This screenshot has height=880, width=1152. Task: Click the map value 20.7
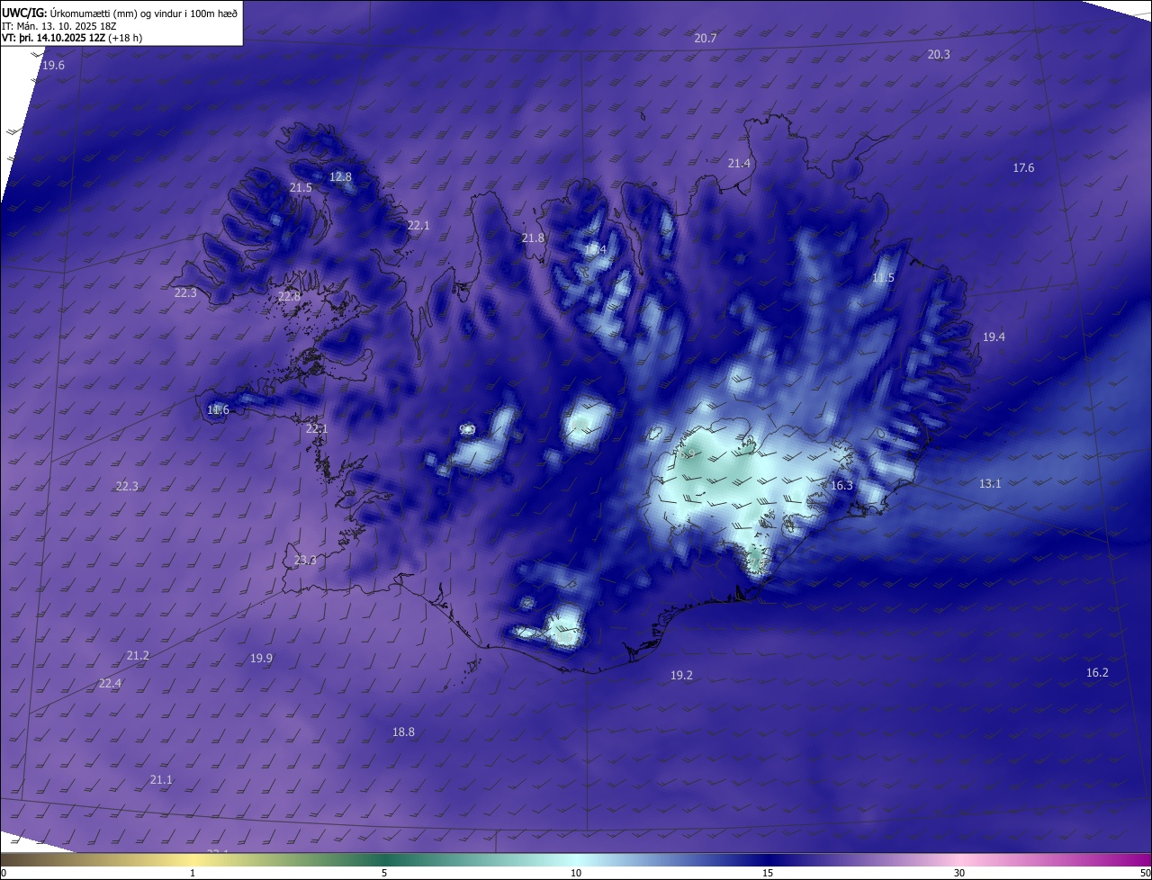(x=706, y=39)
